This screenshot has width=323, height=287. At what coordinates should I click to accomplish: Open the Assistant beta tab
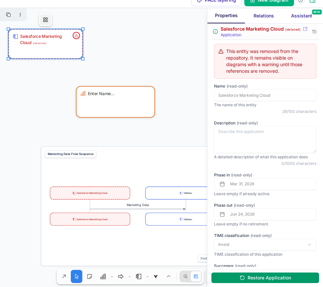(302, 16)
